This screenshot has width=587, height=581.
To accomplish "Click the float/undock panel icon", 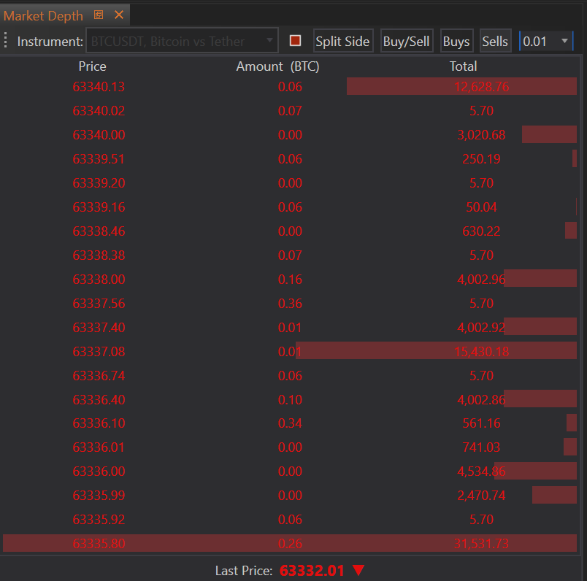I will click(x=99, y=15).
